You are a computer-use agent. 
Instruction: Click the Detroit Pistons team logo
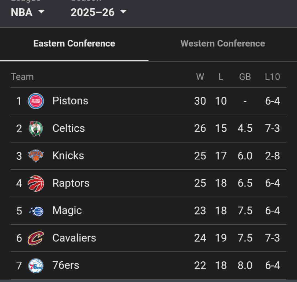pos(36,101)
